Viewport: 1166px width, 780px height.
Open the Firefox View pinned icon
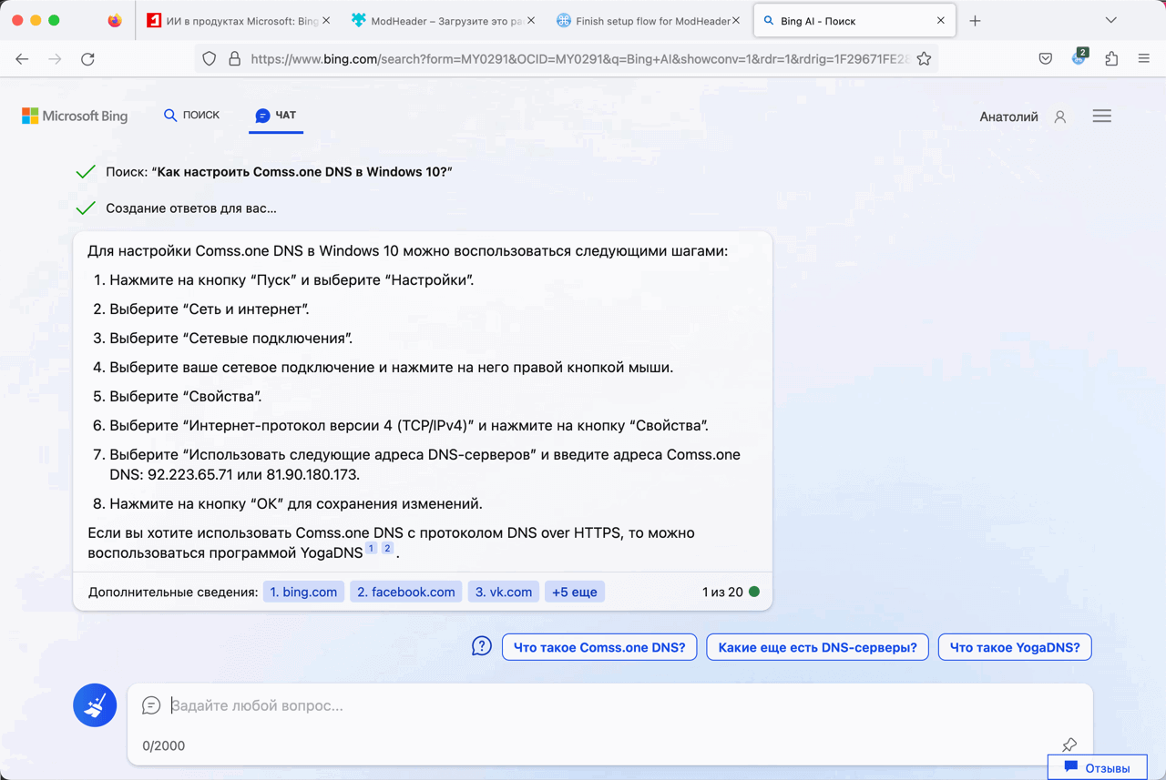coord(115,21)
